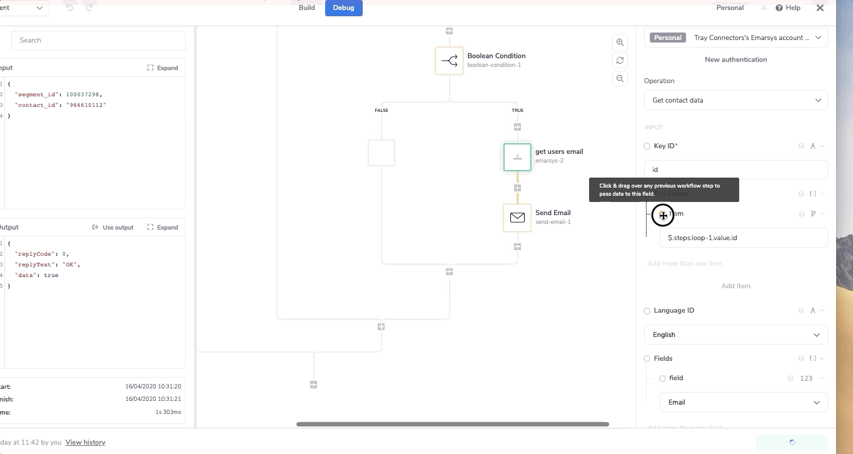Toggle the Key ID radio circle
Image resolution: width=853 pixels, height=454 pixels.
(647, 146)
